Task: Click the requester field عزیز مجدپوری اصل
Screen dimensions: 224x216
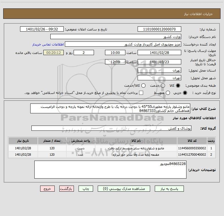Action: coord(123,44)
